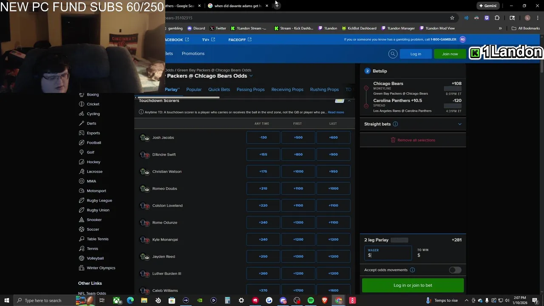Switch to the davante adams Google tab
The width and height of the screenshot is (544, 306).
point(238,6)
